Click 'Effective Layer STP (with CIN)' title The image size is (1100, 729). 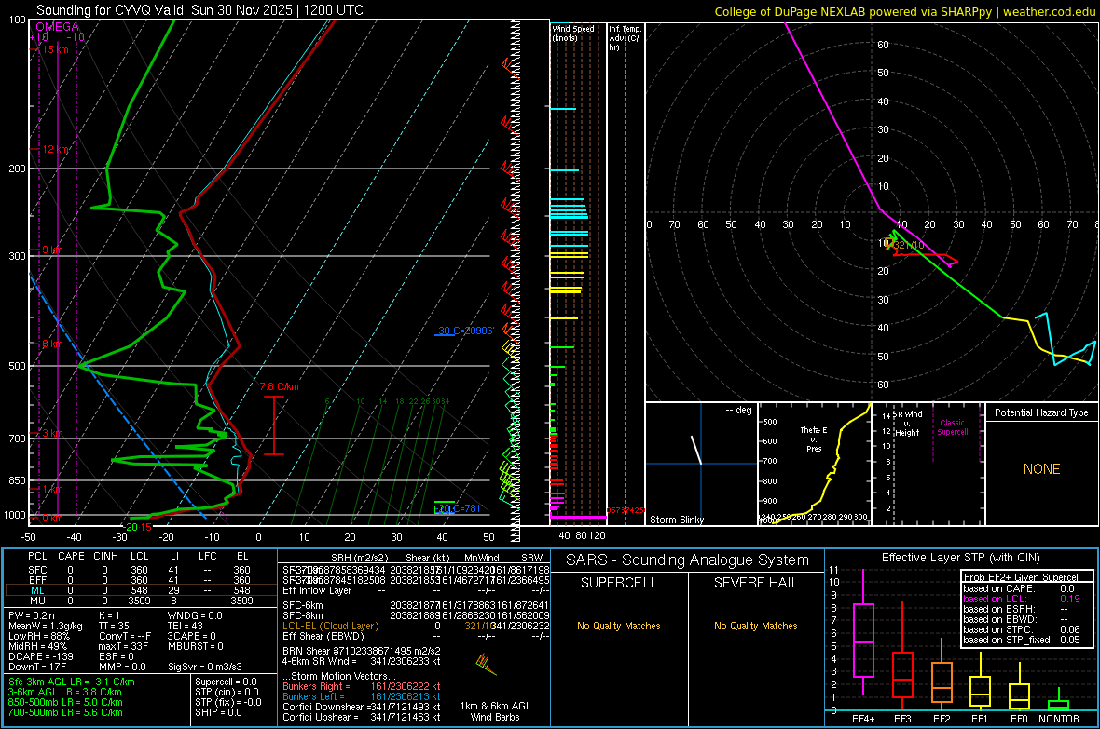[960, 558]
